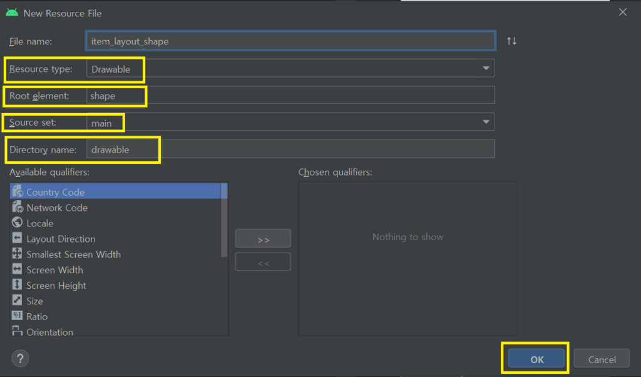
Task: Click the Screen Height icon
Action: point(17,286)
